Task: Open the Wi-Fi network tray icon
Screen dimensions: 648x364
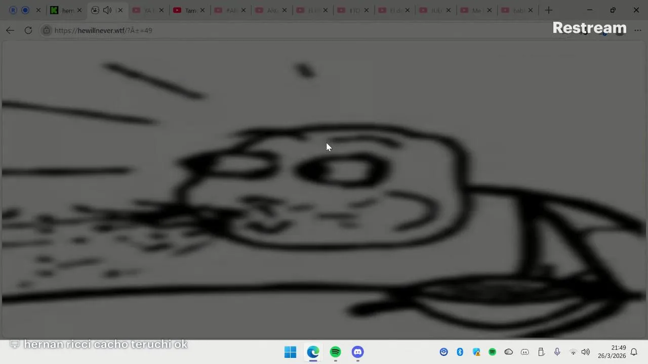Action: pos(573,352)
